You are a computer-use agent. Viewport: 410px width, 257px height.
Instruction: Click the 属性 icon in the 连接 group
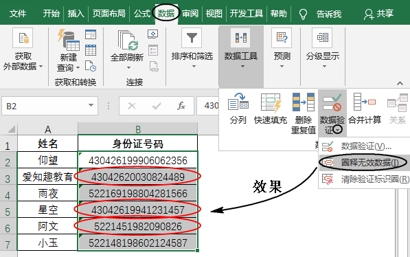pyautogui.click(x=153, y=50)
